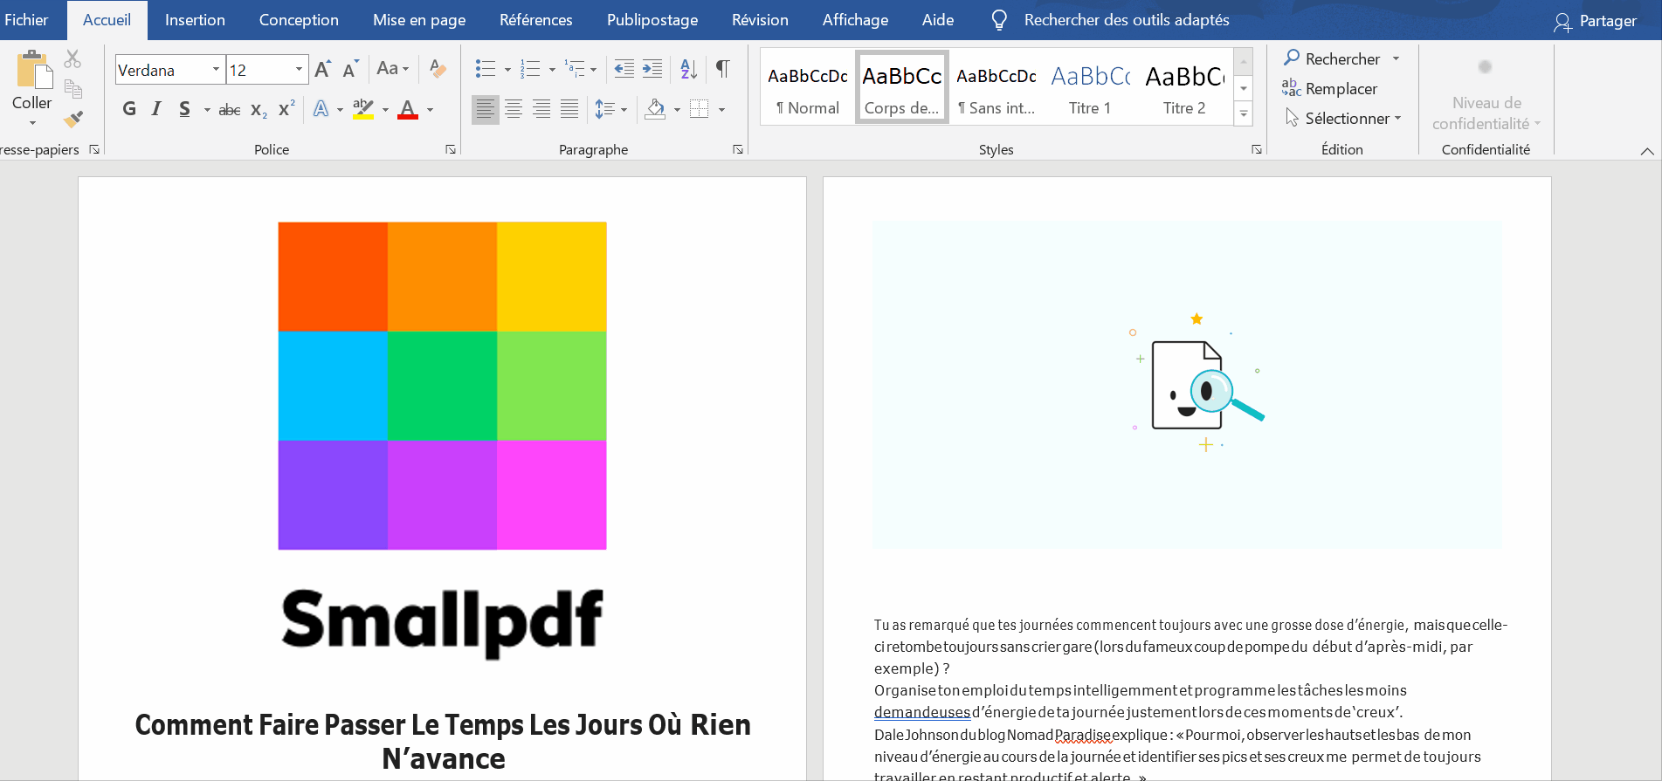Click the paint bucket shading icon
1662x781 pixels.
click(655, 109)
